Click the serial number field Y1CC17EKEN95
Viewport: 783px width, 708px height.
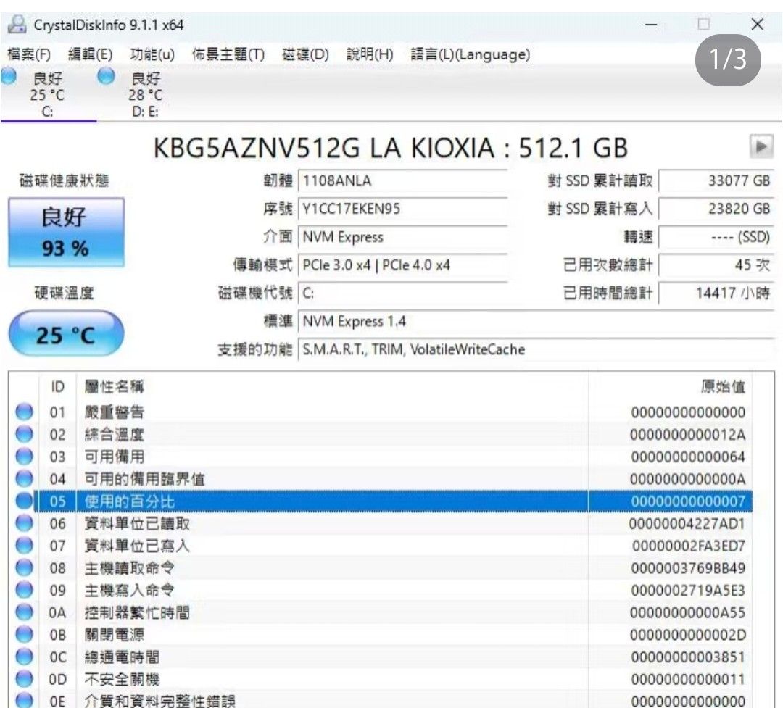pos(402,209)
